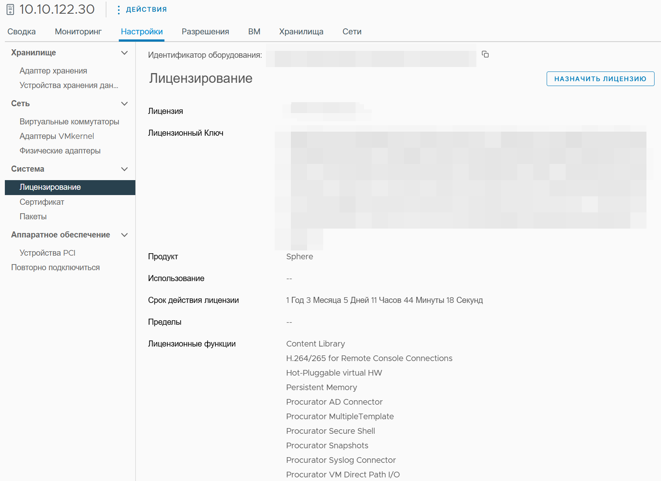Open the Сети tab
Screen dimensions: 661x481
coord(352,32)
